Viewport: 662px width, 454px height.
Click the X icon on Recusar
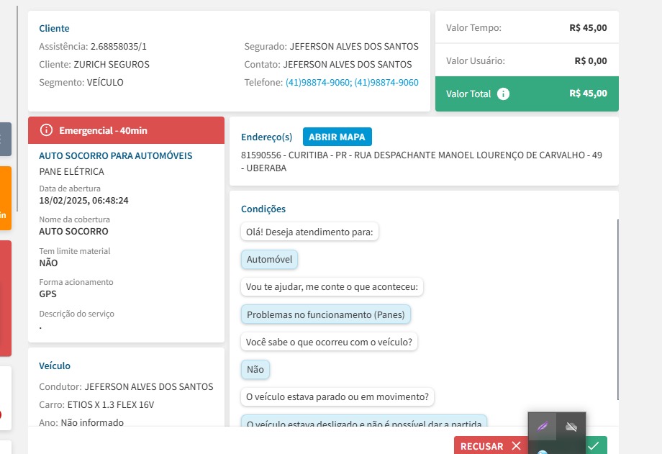516,446
